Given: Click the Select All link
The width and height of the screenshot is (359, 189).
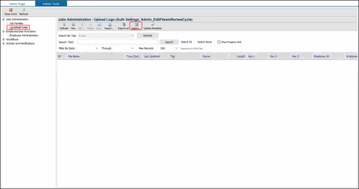Looking at the screenshot, I should (x=186, y=42).
